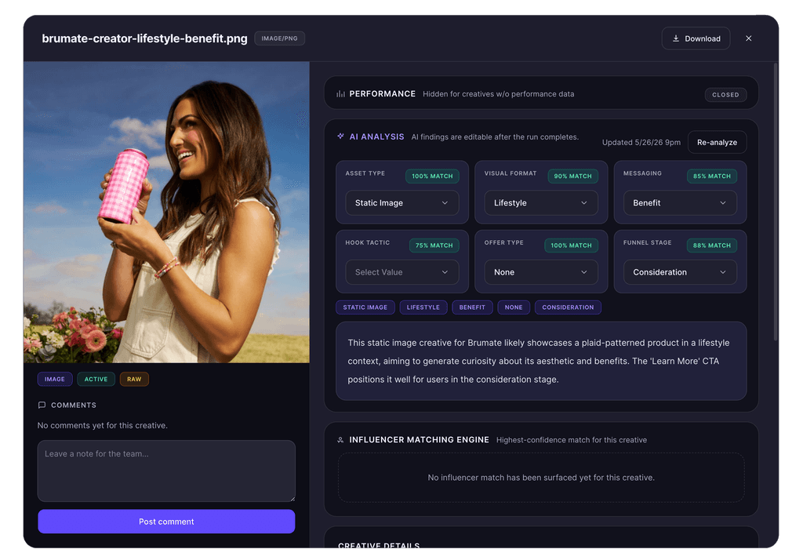
Task: Select the LIFESTYLE tag chip
Action: coord(423,307)
